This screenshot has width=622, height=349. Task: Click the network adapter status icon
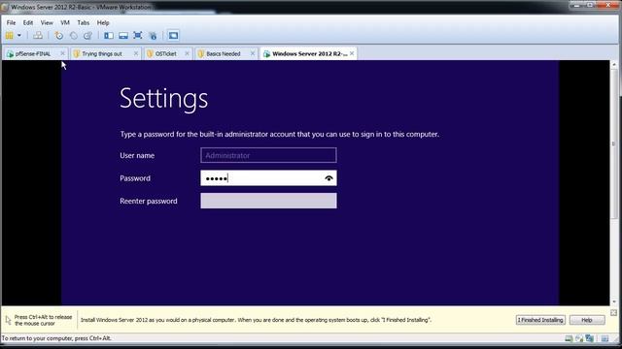(590, 338)
